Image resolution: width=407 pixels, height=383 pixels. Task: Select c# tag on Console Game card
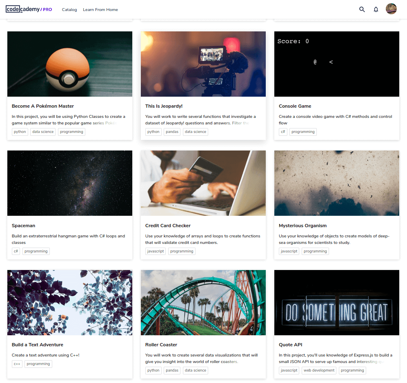(x=283, y=132)
